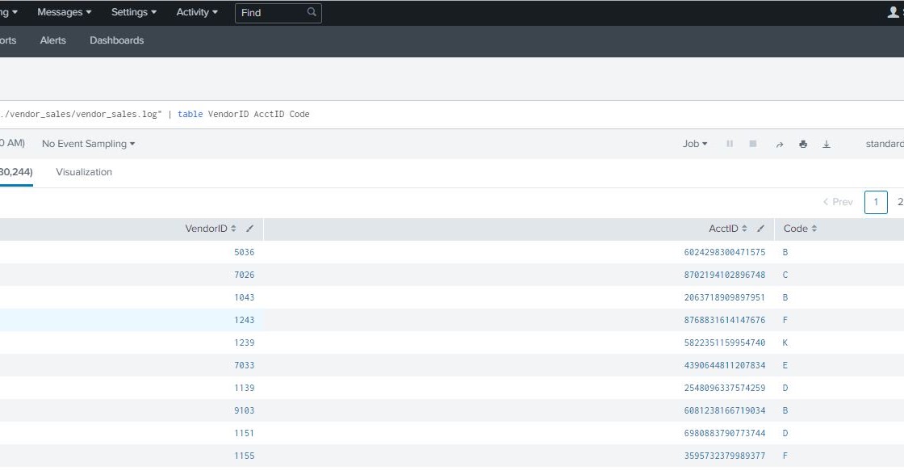The height and width of the screenshot is (475, 904).
Task: Edit the VendorID column with pencil icon
Action: click(250, 229)
